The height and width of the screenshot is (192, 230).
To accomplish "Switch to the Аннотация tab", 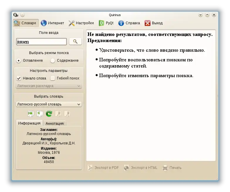I will [55, 123].
